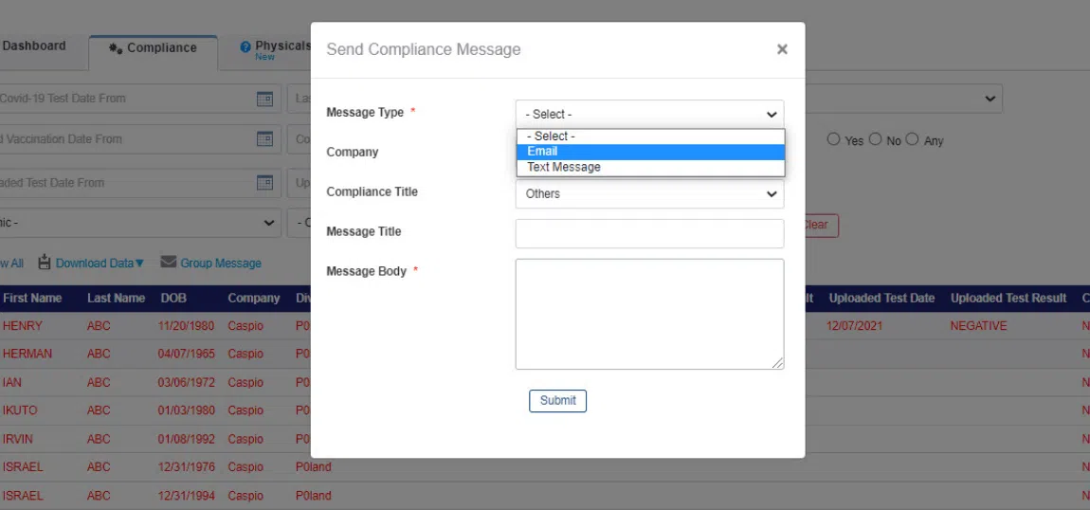Image resolution: width=1090 pixels, height=510 pixels.
Task: Choose Text Message option in dropdown
Action: (x=650, y=168)
